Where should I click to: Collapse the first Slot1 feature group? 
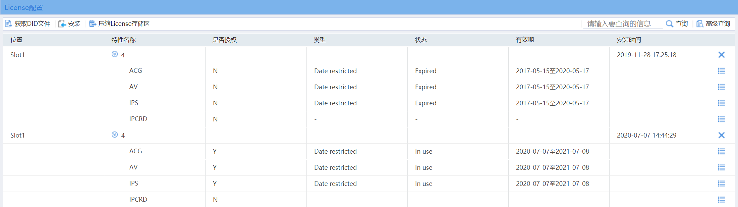(115, 54)
